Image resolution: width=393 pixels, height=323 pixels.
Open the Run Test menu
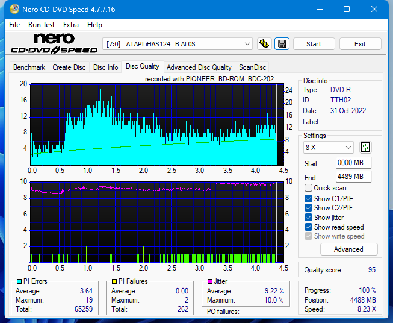tap(42, 25)
